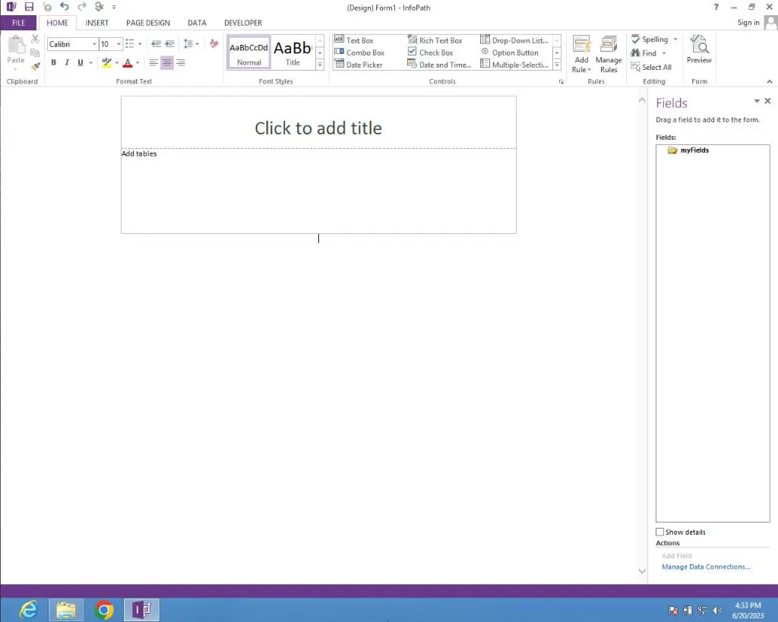Click the Increase Indent icon
778x622 pixels.
170,44
